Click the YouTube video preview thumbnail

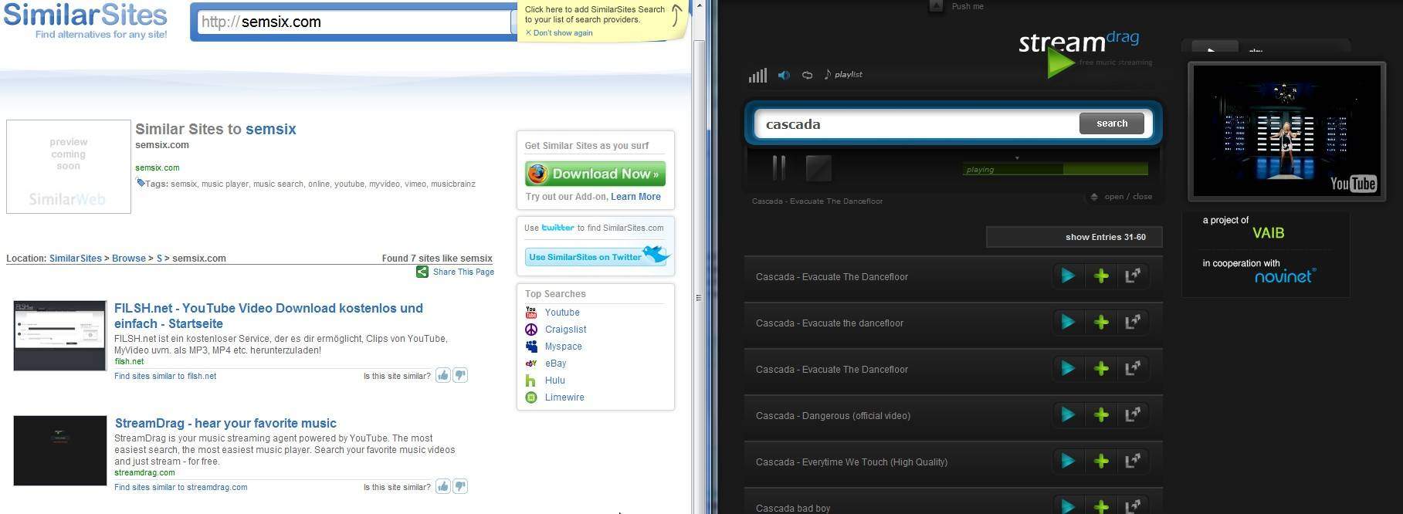coord(1286,131)
